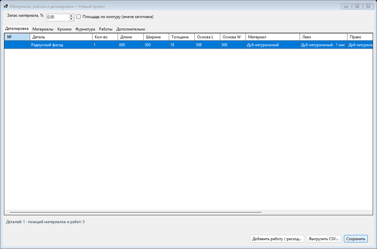
Task: Open the Кромки tab
Action: coord(65,29)
